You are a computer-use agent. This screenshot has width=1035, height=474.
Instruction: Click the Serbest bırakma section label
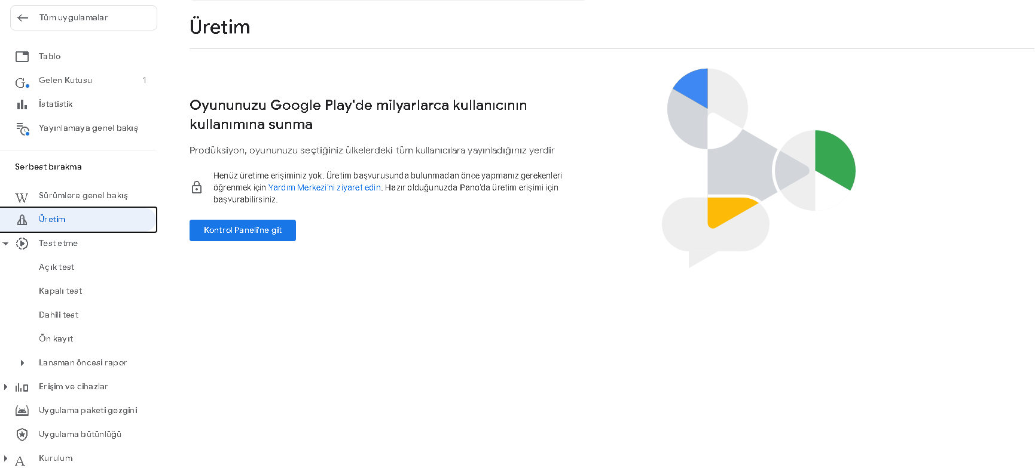tap(48, 167)
